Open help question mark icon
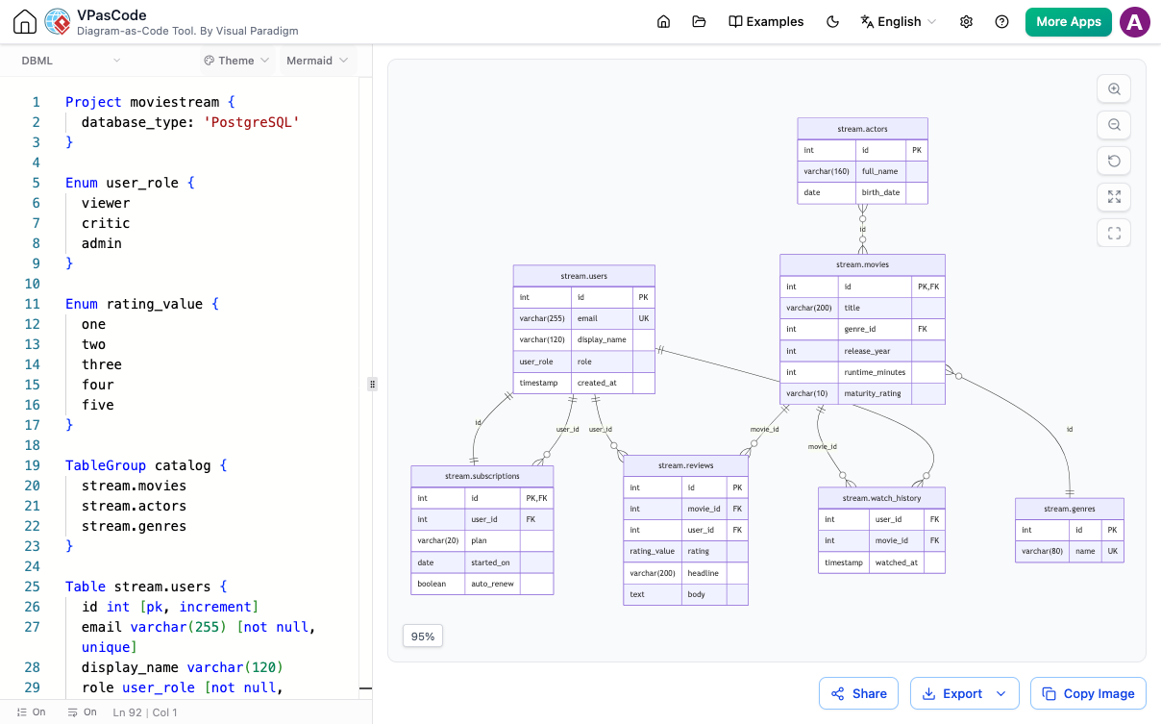 point(1002,22)
